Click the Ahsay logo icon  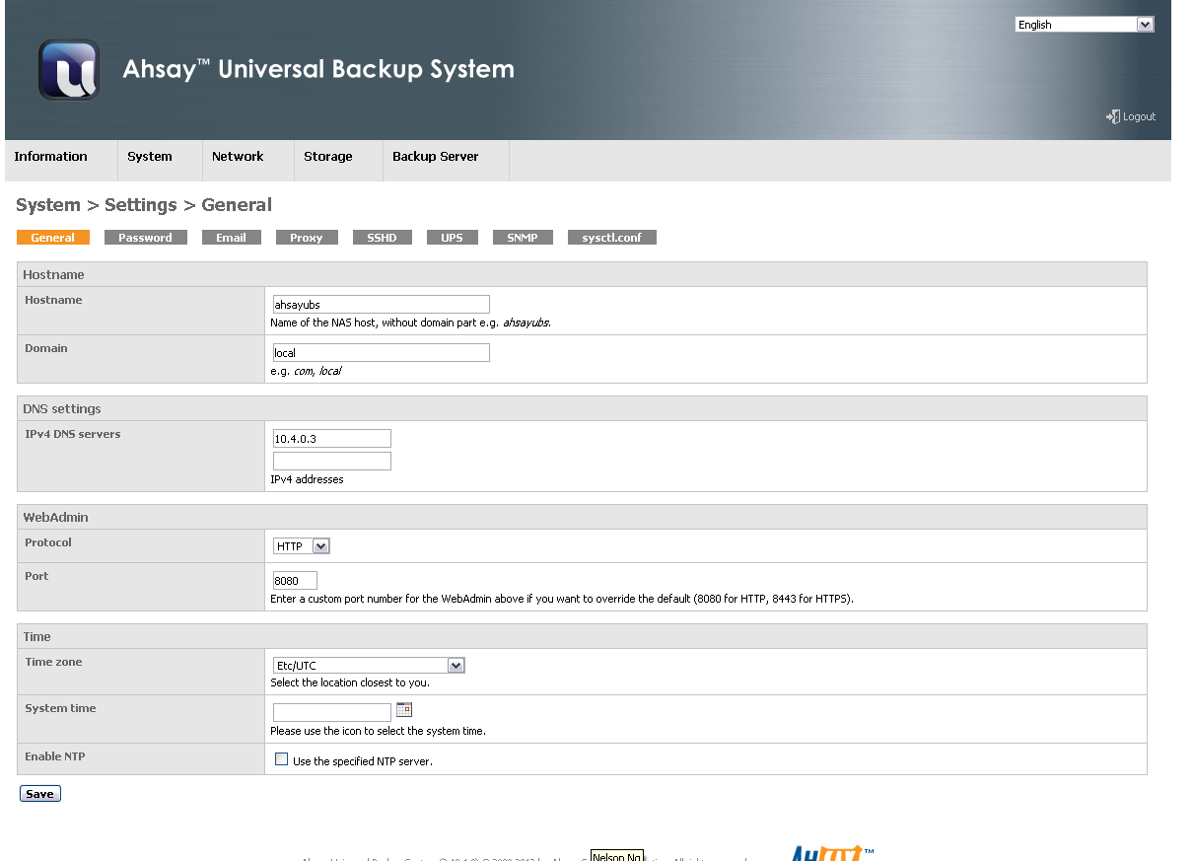tap(69, 70)
